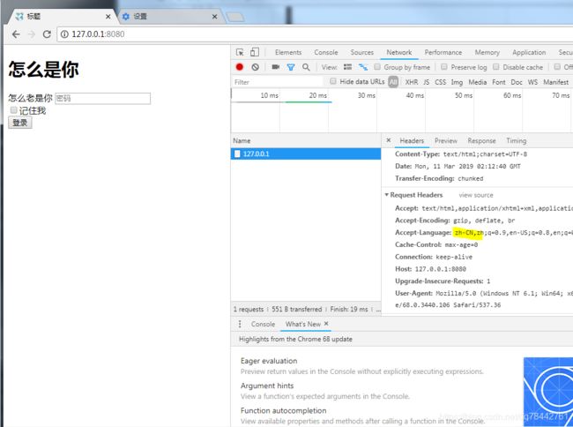Activate the inspect element picker icon
This screenshot has width=573, height=427.
click(x=240, y=52)
